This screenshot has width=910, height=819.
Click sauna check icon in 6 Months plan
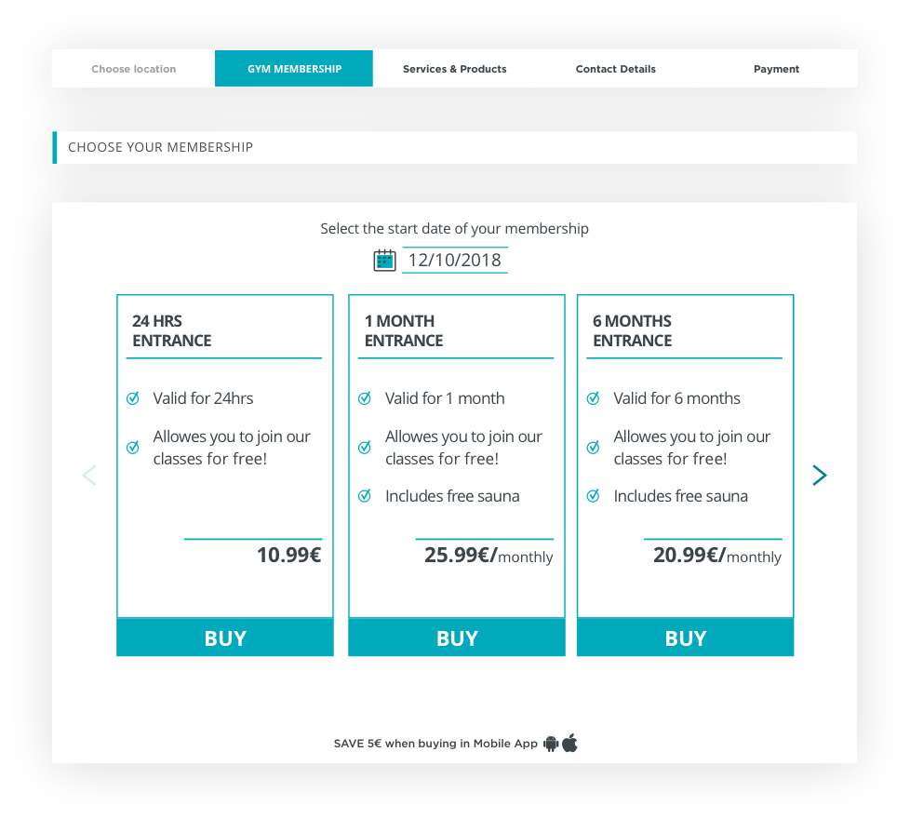[593, 496]
